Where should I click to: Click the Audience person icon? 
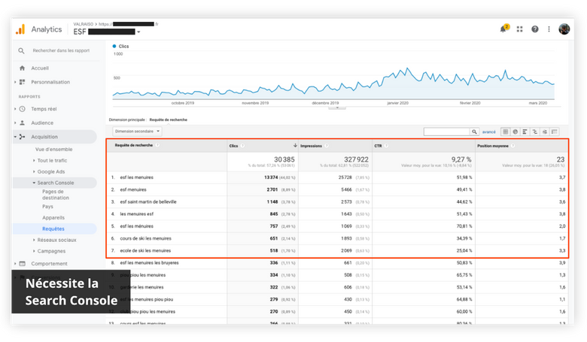pos(22,123)
